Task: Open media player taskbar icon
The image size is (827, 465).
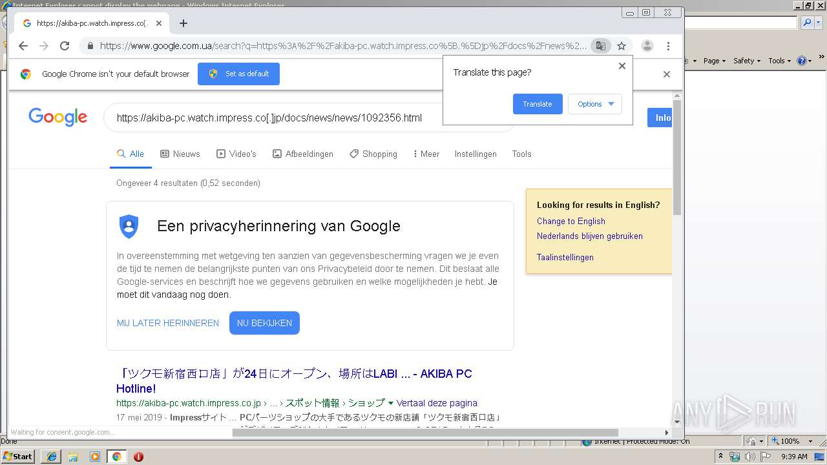Action: (95, 457)
